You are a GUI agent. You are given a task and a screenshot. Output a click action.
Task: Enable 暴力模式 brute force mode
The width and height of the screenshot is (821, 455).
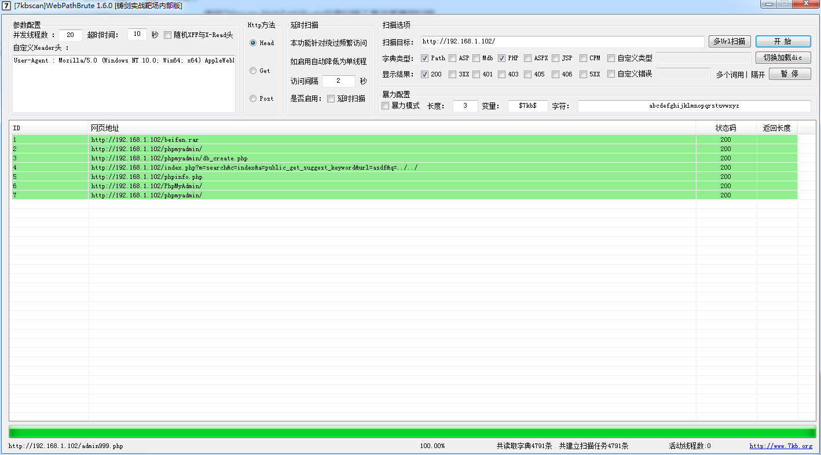(386, 106)
